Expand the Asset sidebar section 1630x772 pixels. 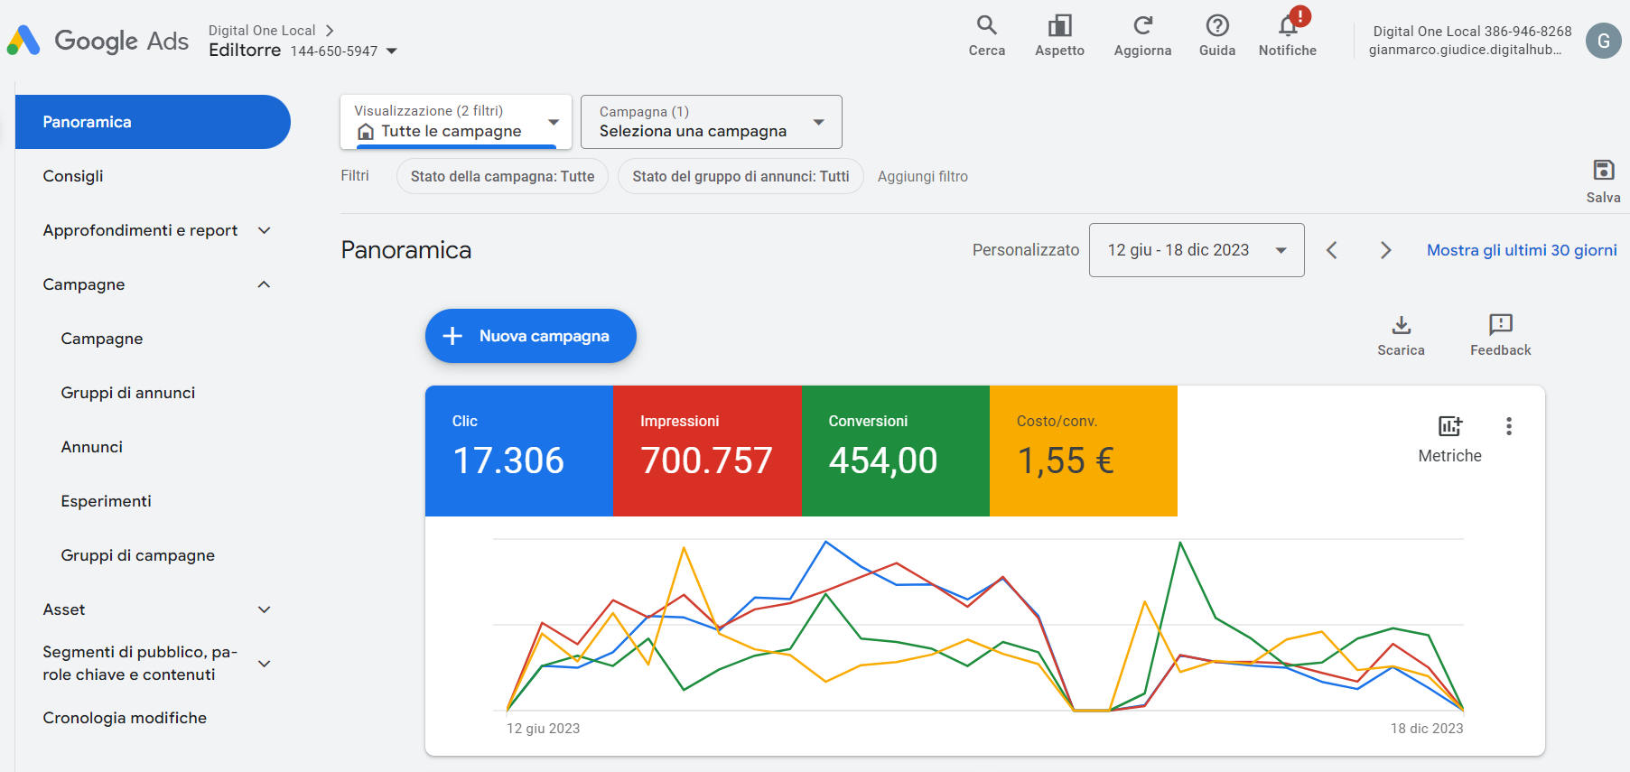click(x=264, y=609)
